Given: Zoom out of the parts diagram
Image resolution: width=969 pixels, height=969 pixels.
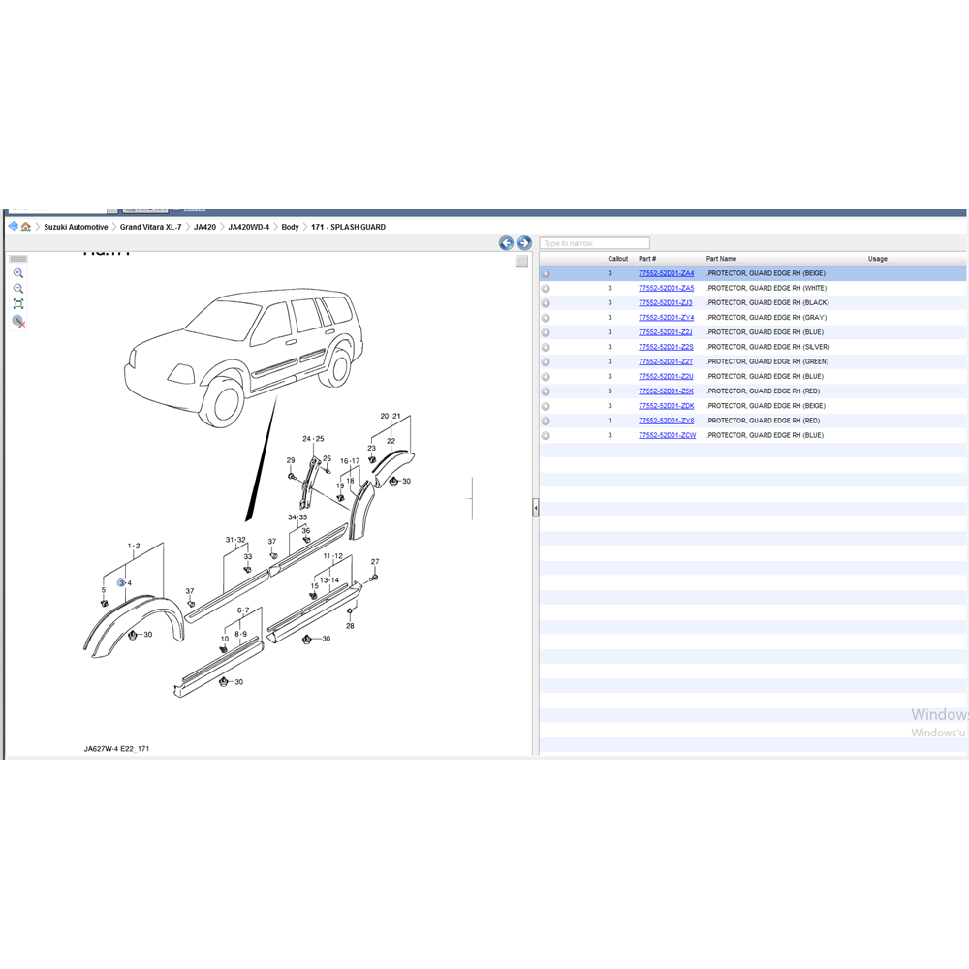Looking at the screenshot, I should click(18, 289).
